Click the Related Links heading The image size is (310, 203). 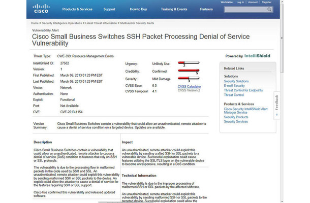pyautogui.click(x=234, y=69)
